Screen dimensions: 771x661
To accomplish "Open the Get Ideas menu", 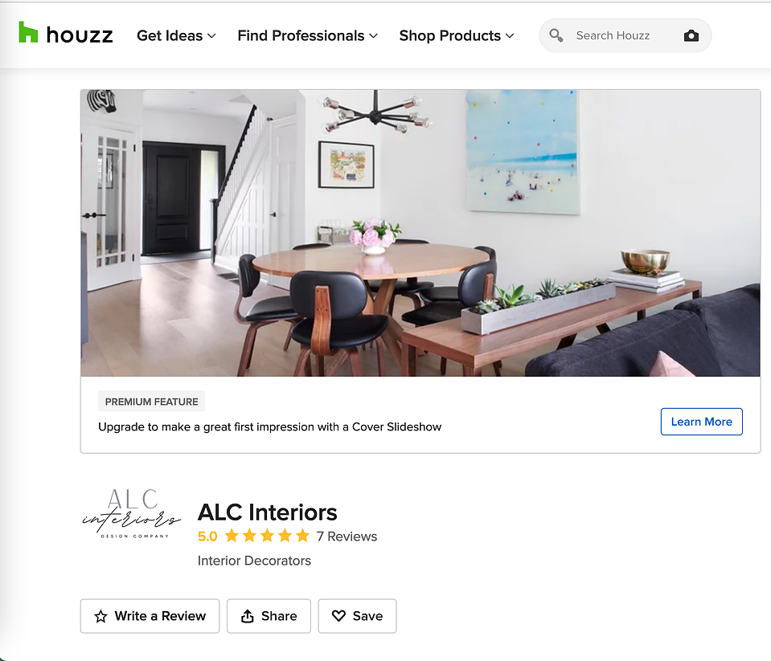I will click(176, 36).
